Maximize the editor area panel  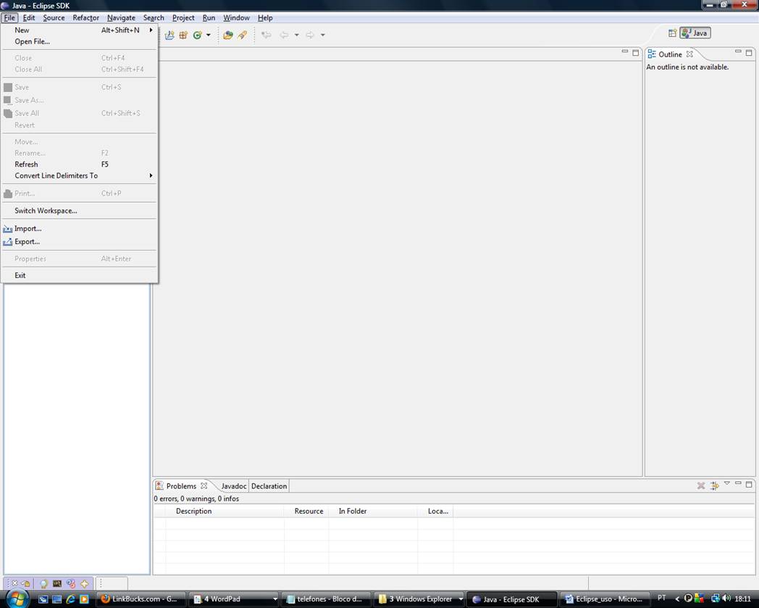pos(636,52)
